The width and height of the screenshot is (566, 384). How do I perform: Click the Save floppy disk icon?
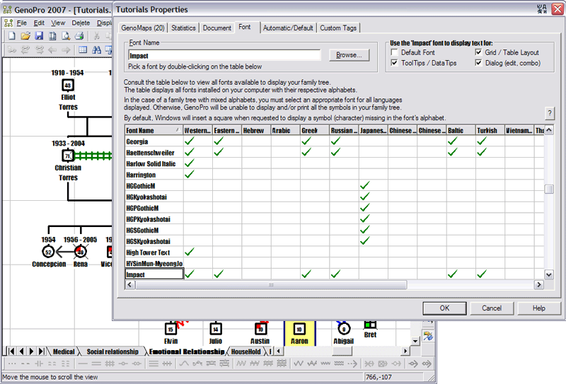click(39, 36)
